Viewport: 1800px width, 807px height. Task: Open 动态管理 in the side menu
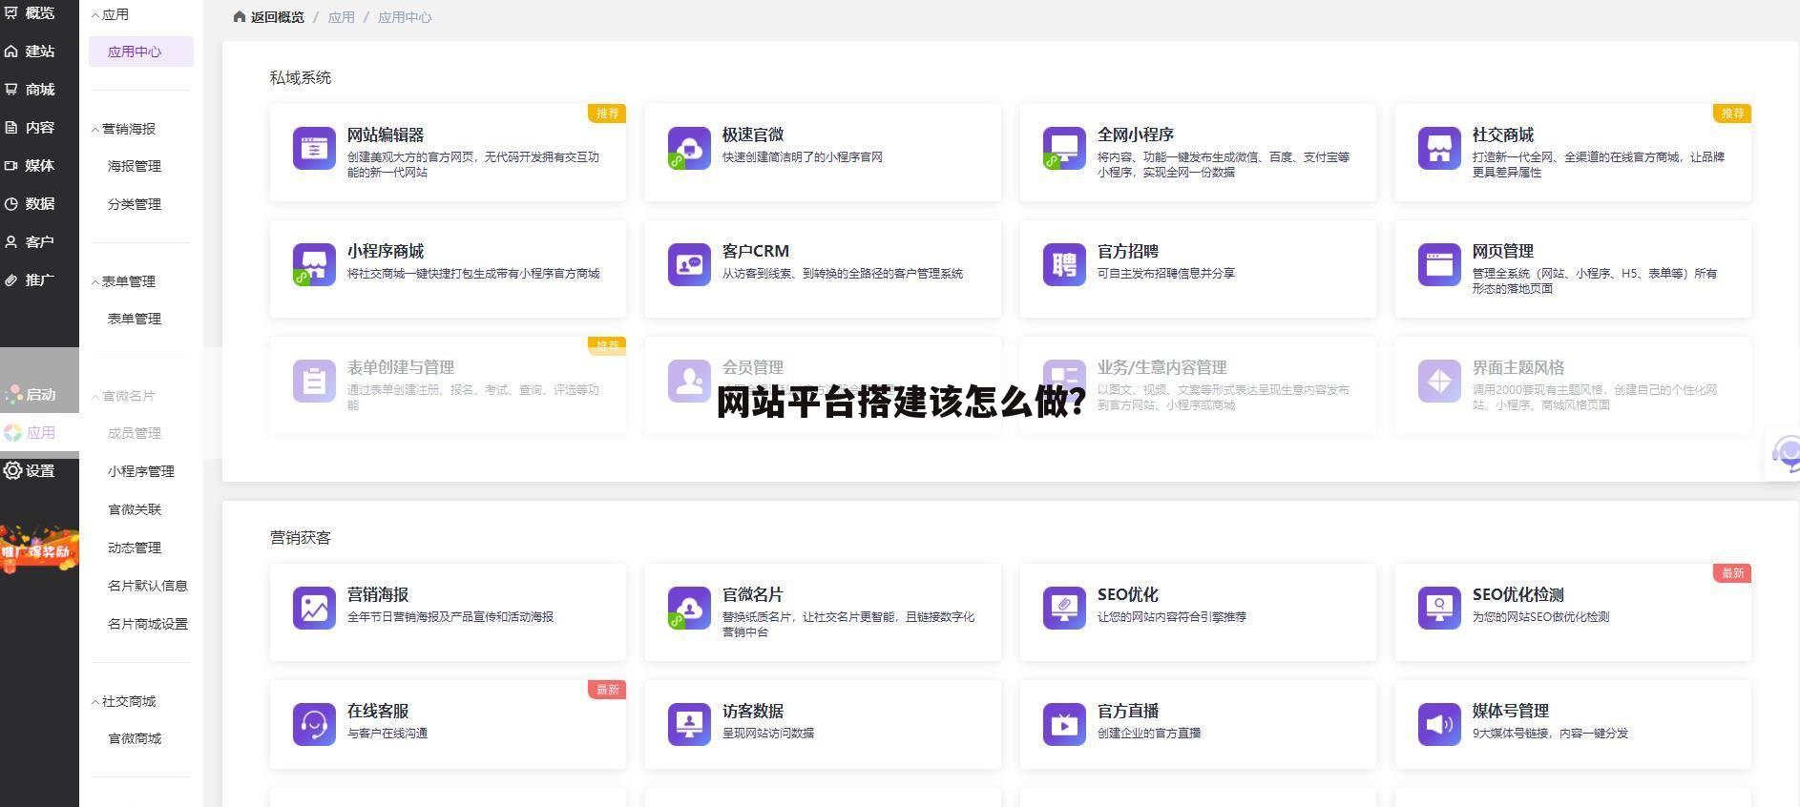[135, 548]
